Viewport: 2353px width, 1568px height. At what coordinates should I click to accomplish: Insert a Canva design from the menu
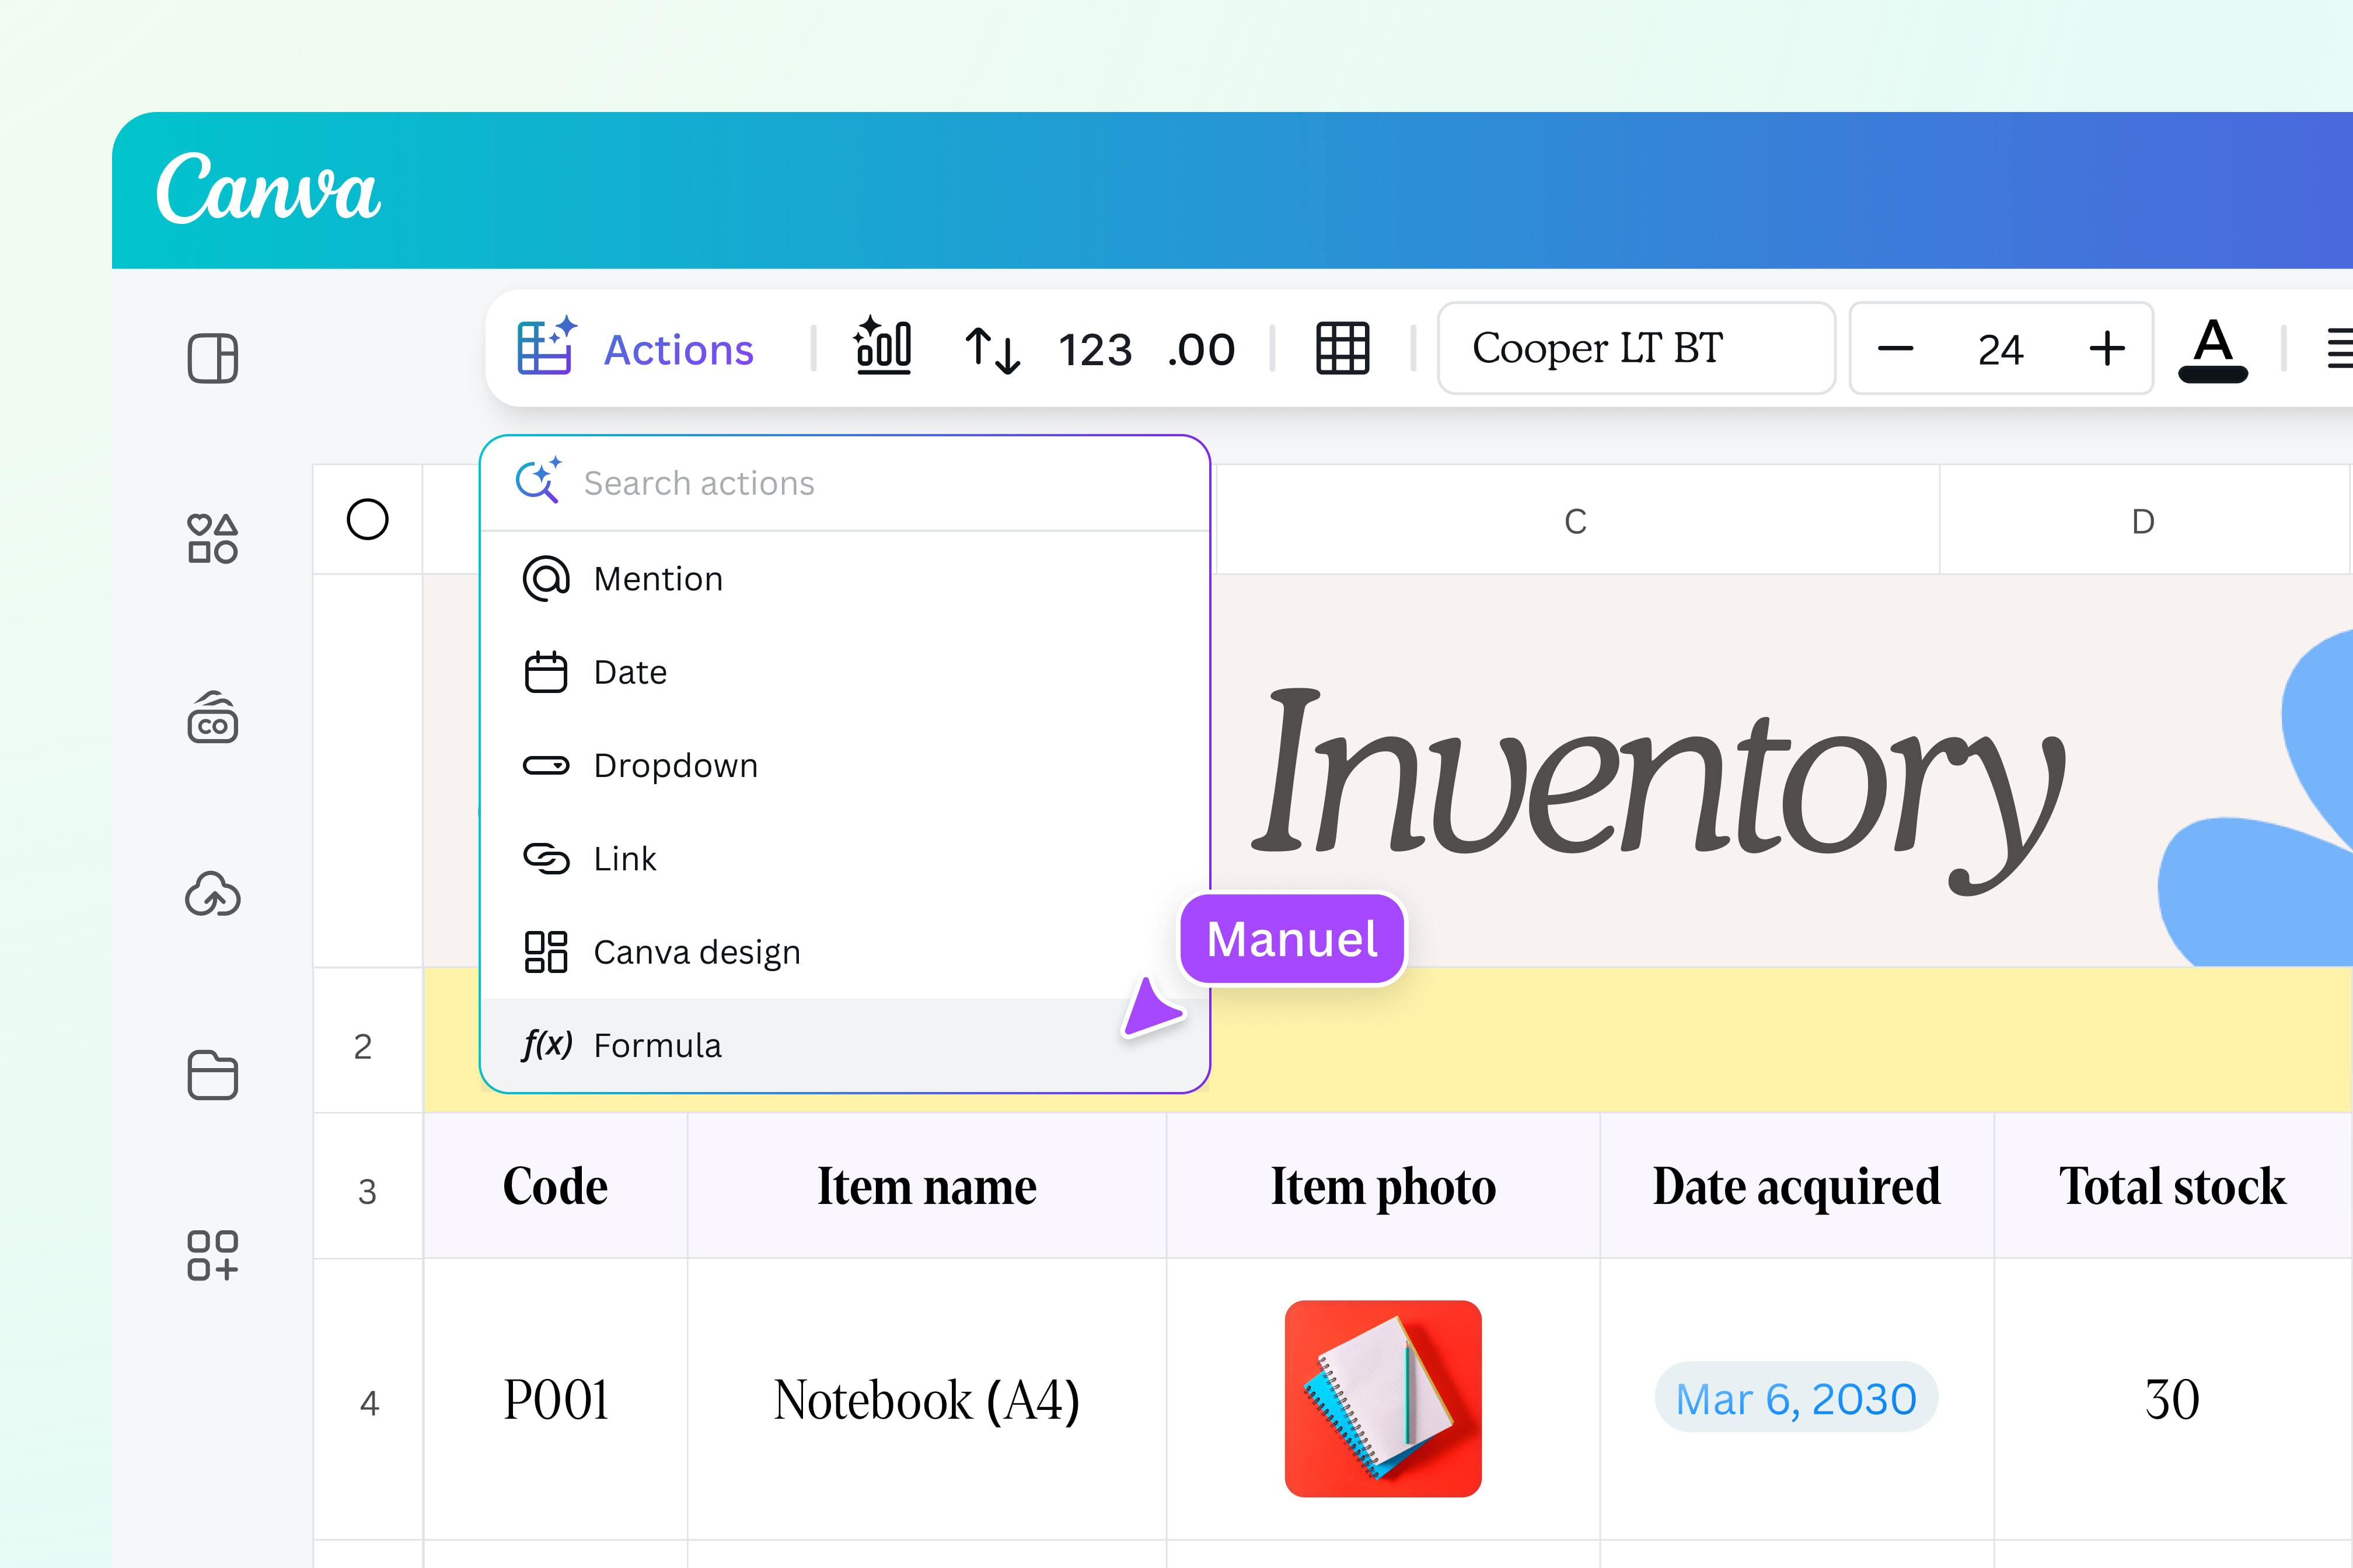pos(696,951)
